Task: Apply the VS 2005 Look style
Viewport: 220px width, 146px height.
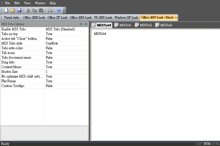Action: coord(103,18)
